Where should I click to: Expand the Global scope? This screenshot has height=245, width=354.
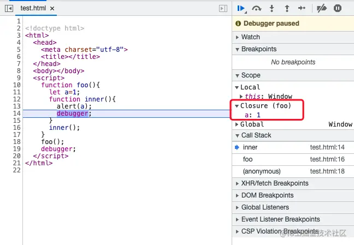click(x=237, y=124)
